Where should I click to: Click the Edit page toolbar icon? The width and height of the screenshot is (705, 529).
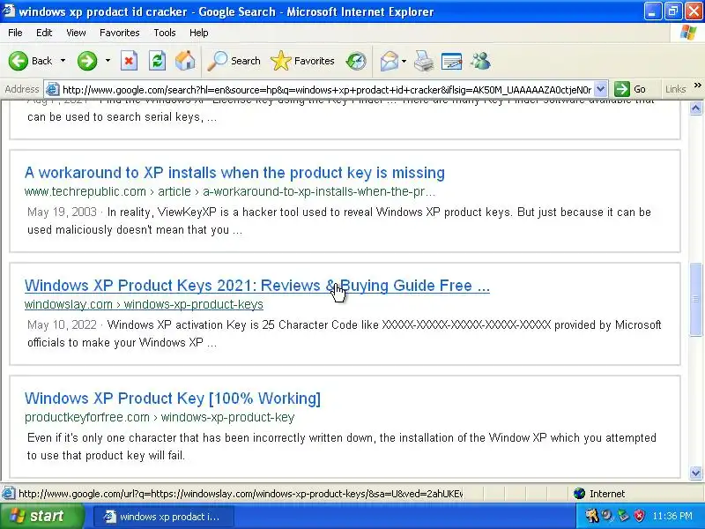pyautogui.click(x=451, y=61)
